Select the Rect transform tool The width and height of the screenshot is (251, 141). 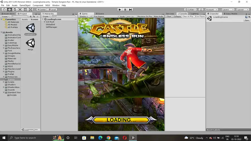pos(25,9)
